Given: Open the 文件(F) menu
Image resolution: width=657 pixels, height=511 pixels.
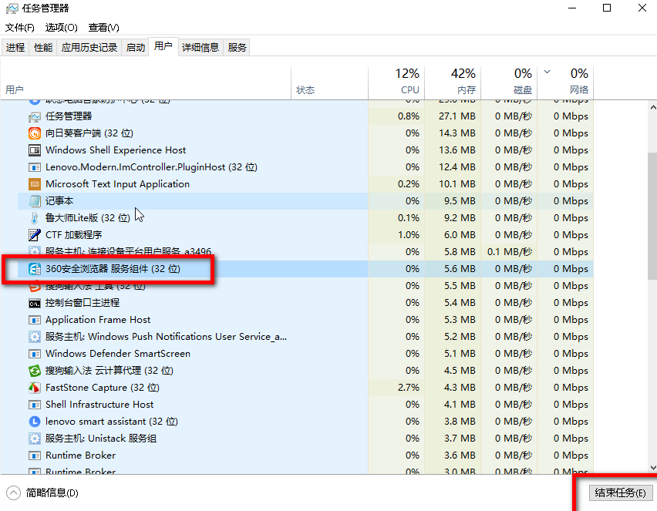Looking at the screenshot, I should [x=19, y=28].
